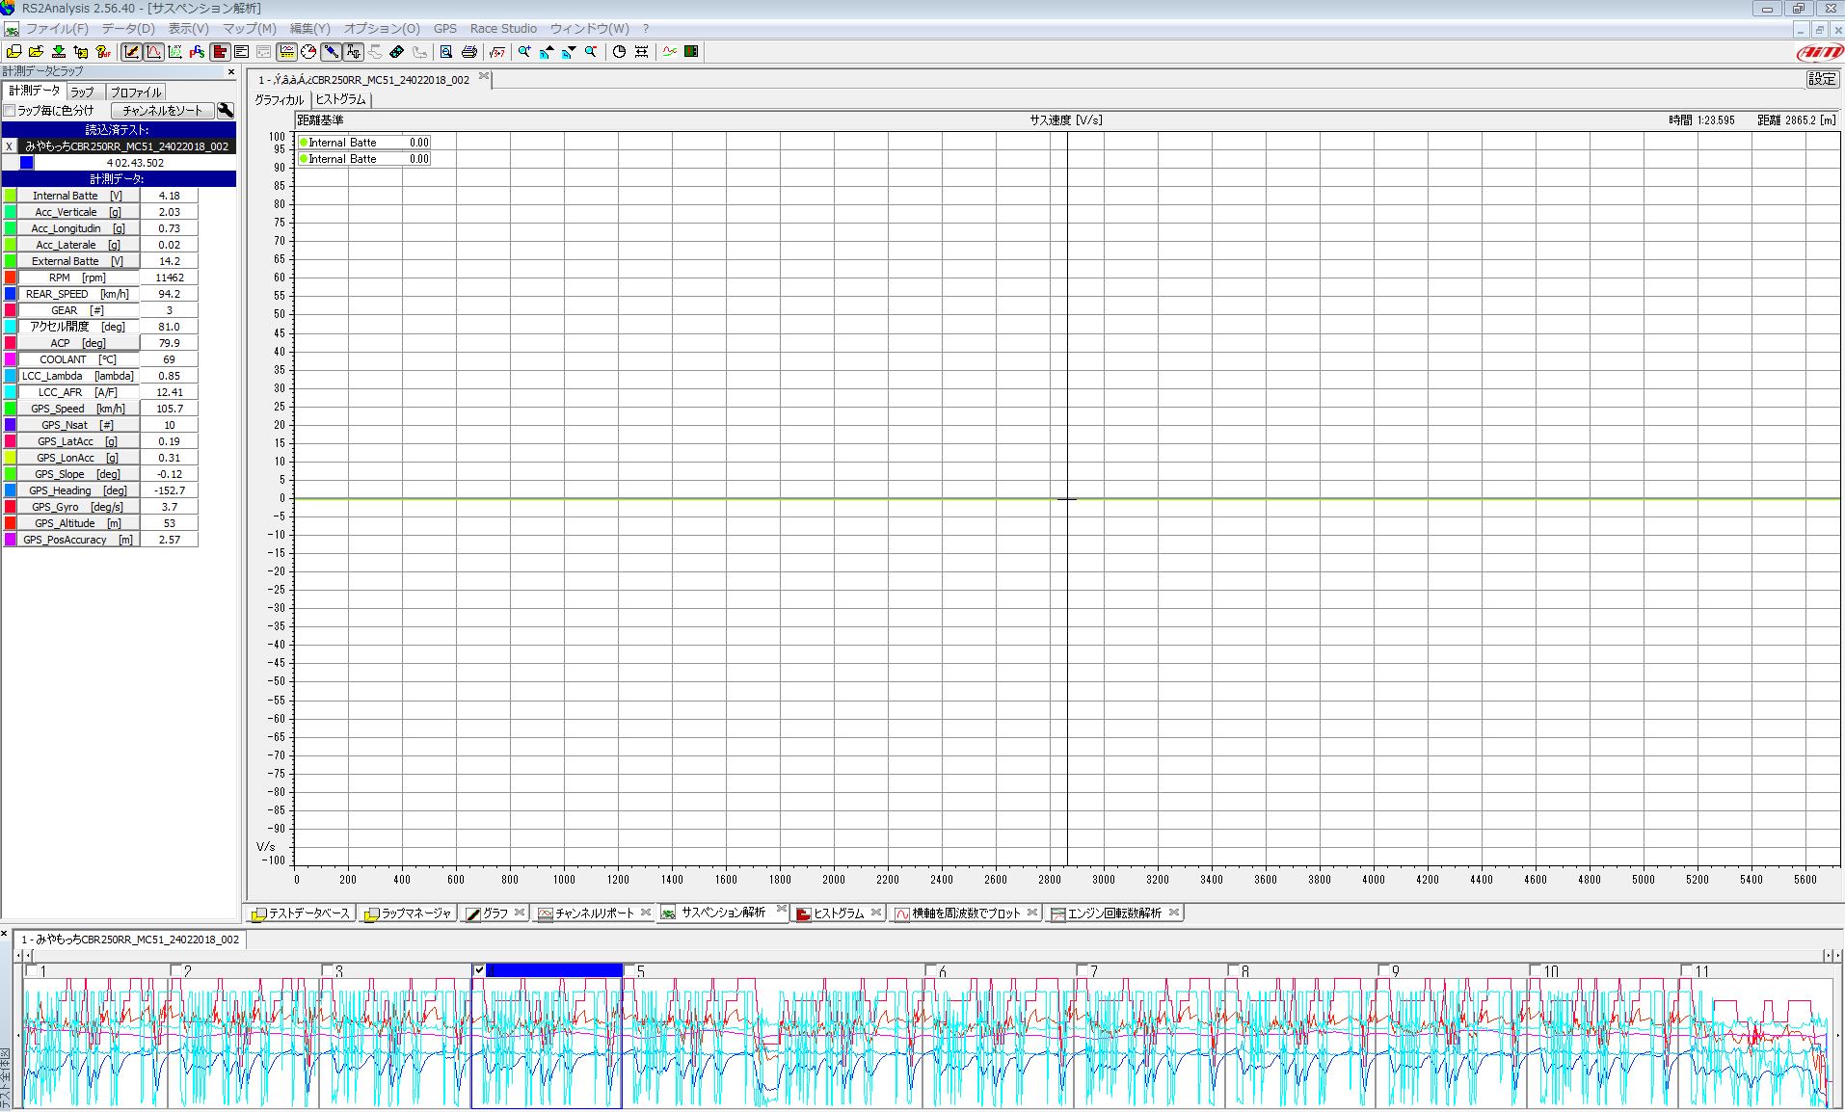Switch to the ラップ tab
Viewport: 1845px width, 1112px height.
[83, 93]
